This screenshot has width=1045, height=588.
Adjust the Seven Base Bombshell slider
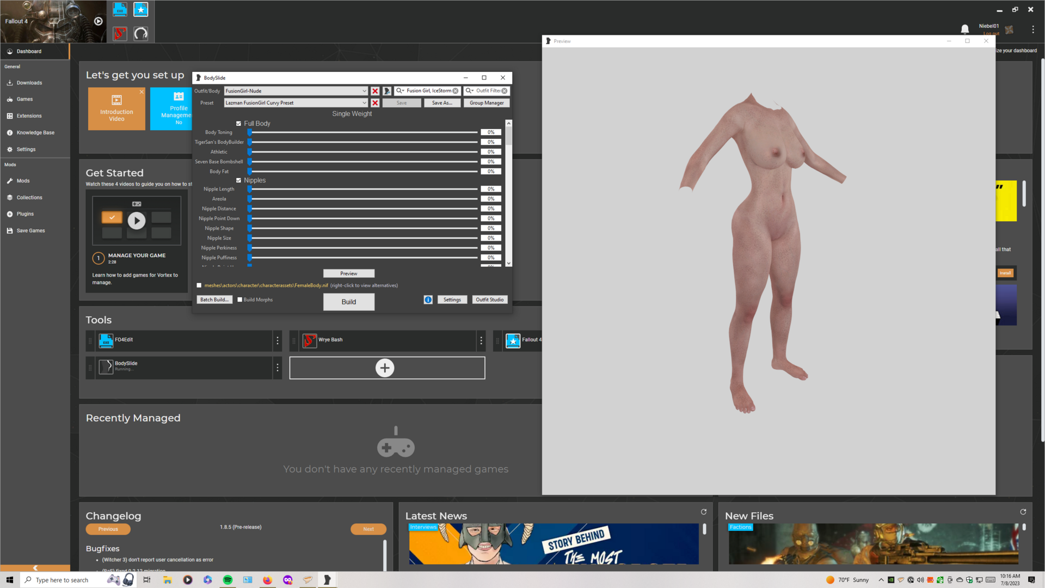point(363,162)
